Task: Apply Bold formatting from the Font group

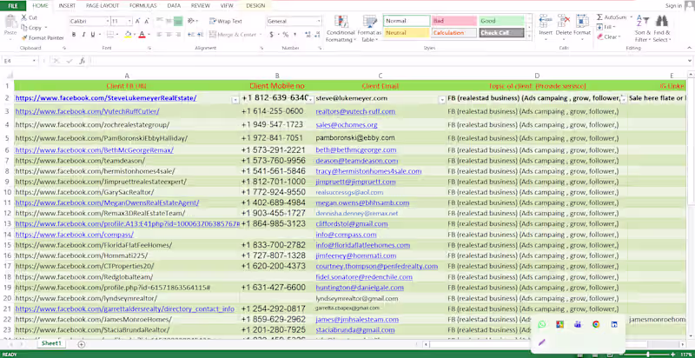Action: [74, 35]
